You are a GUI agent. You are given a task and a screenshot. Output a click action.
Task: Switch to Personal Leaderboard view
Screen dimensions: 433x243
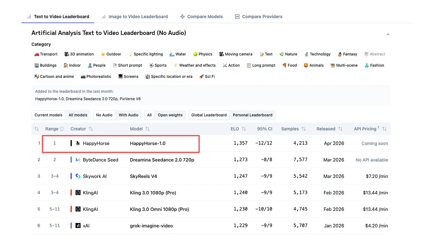[x=252, y=115]
